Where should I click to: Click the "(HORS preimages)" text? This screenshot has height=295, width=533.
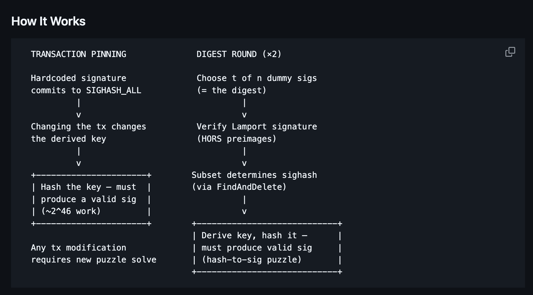(x=236, y=139)
